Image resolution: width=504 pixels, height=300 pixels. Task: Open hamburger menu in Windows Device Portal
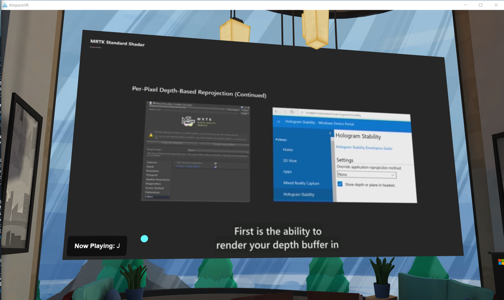click(x=278, y=122)
